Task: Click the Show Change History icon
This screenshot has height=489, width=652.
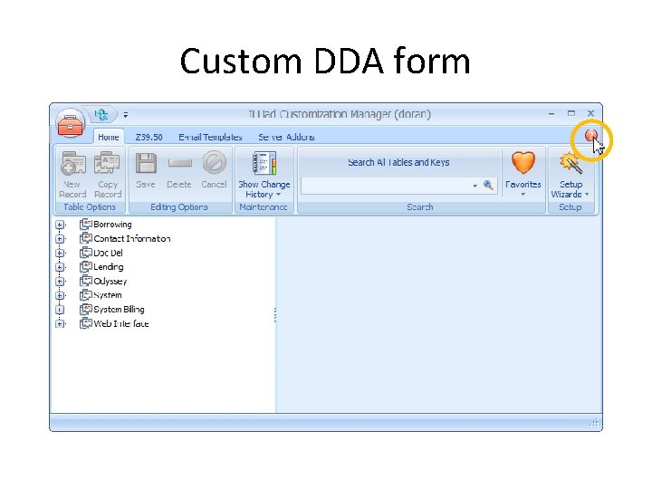Action: (x=264, y=163)
